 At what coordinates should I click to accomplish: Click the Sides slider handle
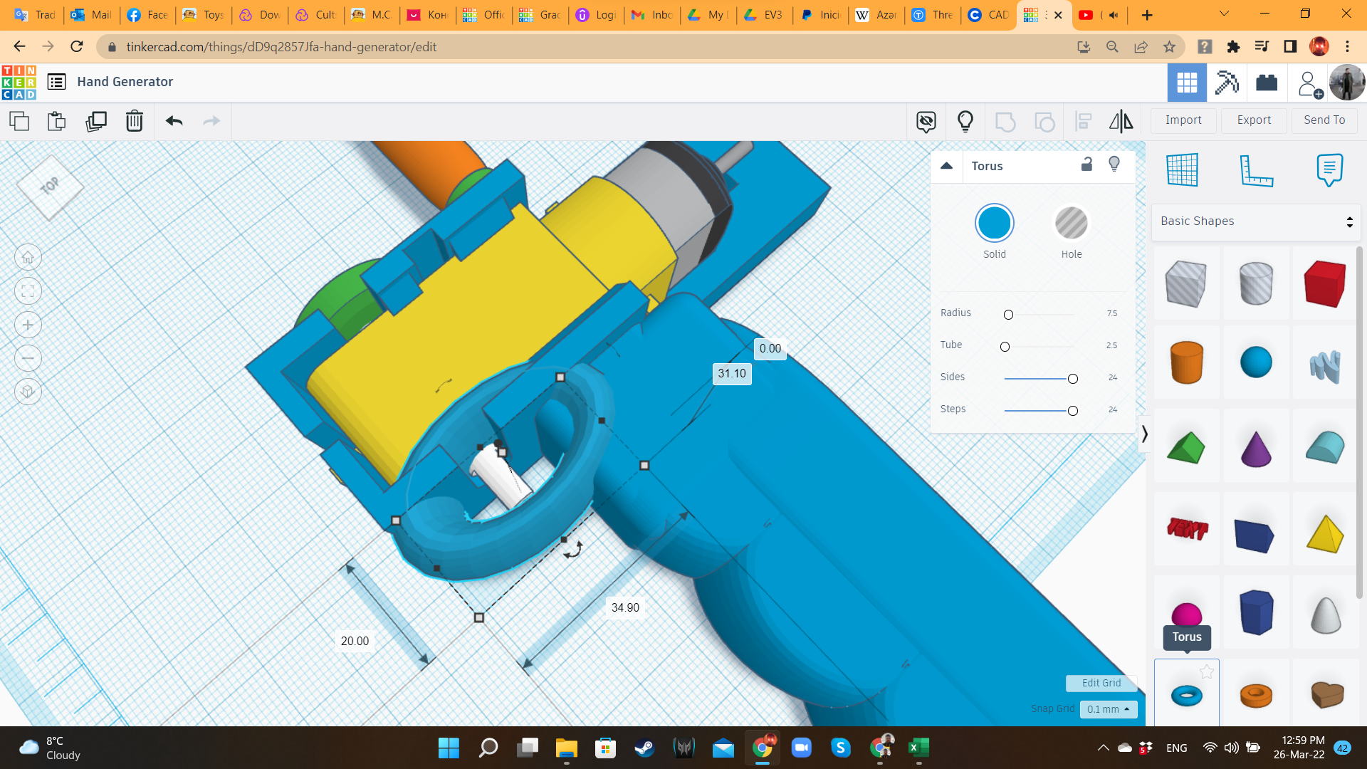(1072, 379)
